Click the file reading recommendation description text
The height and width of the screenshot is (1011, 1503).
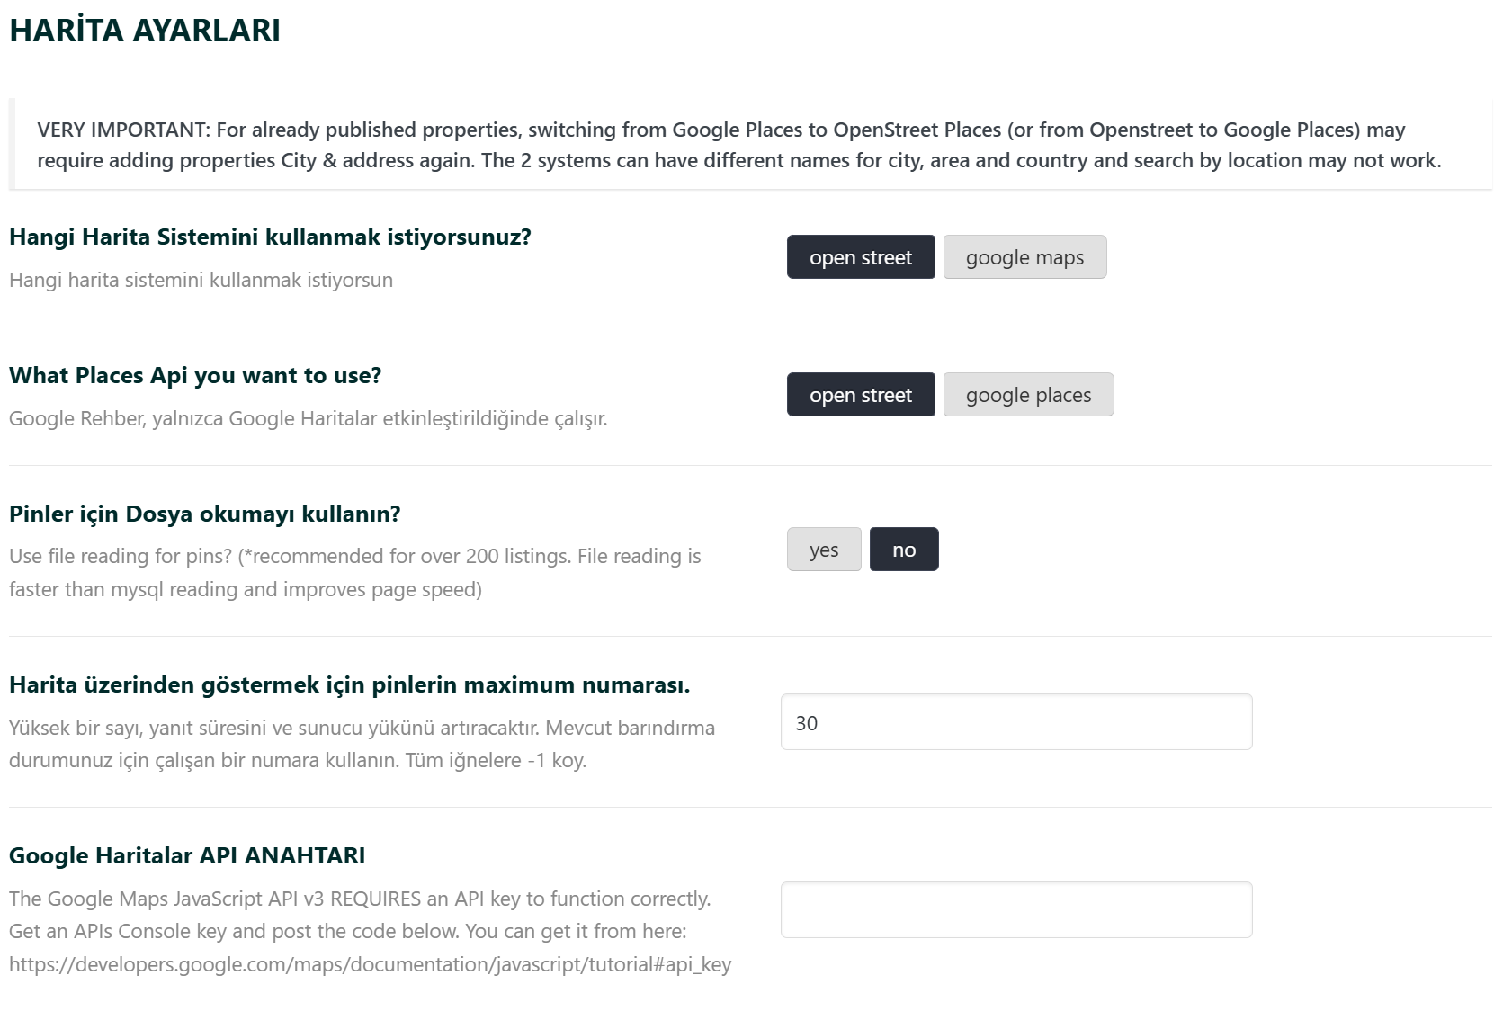355,573
